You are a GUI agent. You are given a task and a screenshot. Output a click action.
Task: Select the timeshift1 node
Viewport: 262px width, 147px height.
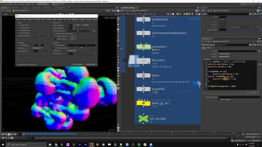coord(143,89)
